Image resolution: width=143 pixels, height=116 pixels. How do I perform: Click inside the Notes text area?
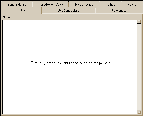tap(70, 67)
